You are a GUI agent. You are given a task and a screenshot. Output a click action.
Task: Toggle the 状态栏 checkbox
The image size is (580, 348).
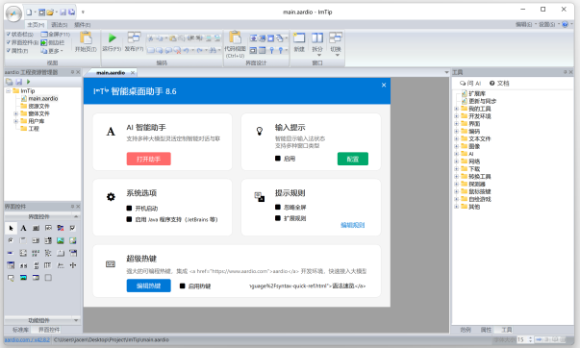(x=8, y=34)
